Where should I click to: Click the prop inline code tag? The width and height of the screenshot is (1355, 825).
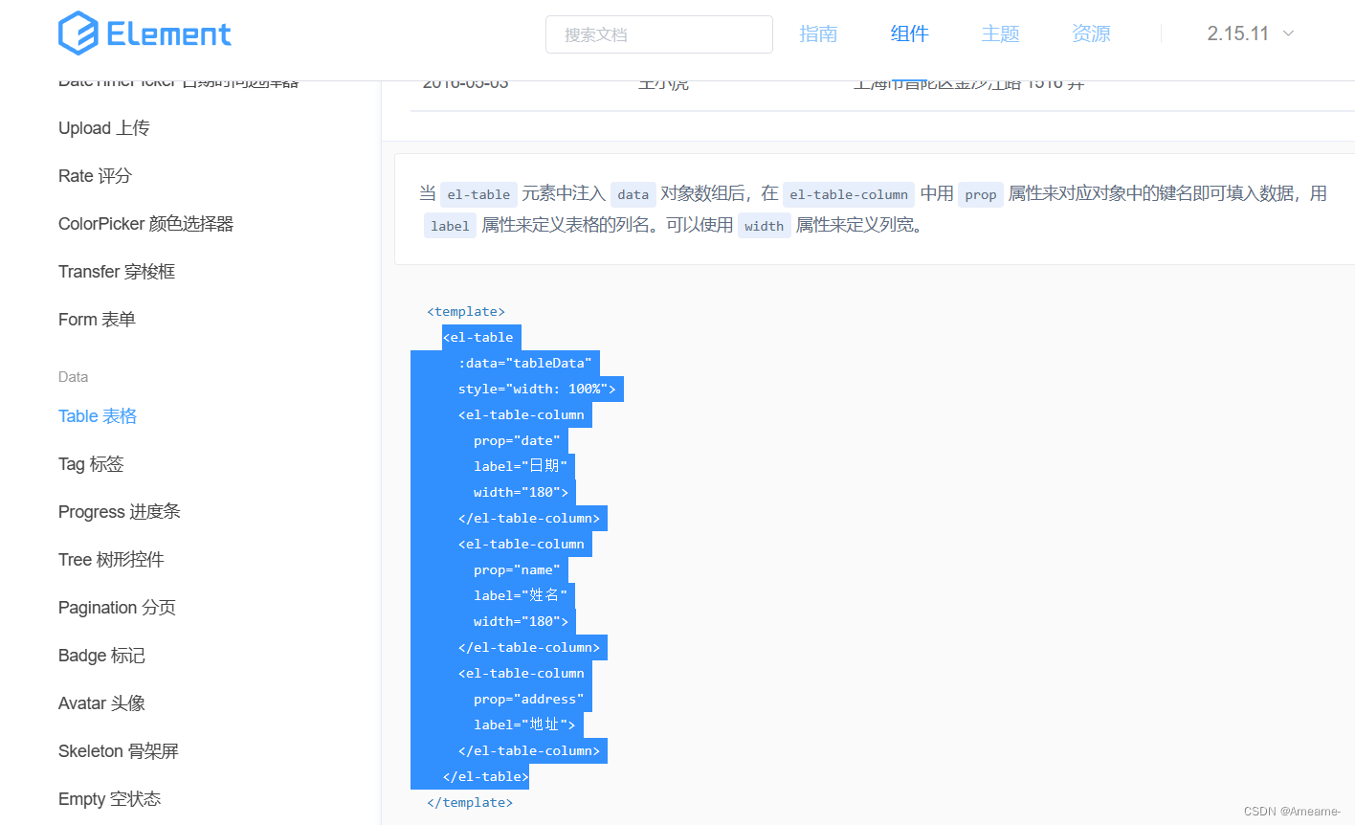981,194
